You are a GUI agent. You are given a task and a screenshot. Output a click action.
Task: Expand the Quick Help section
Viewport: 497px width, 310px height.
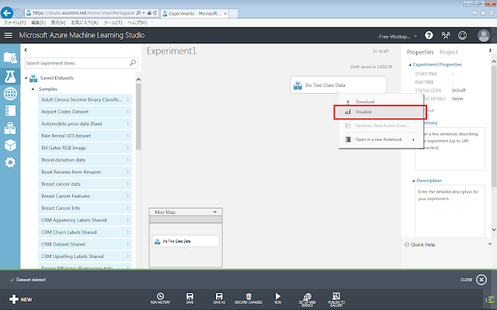tap(490, 244)
